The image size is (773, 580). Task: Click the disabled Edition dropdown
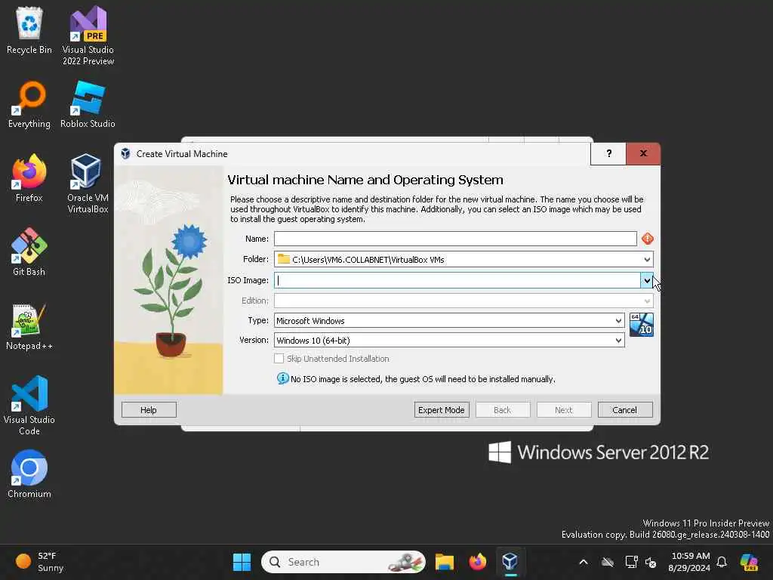[463, 301]
